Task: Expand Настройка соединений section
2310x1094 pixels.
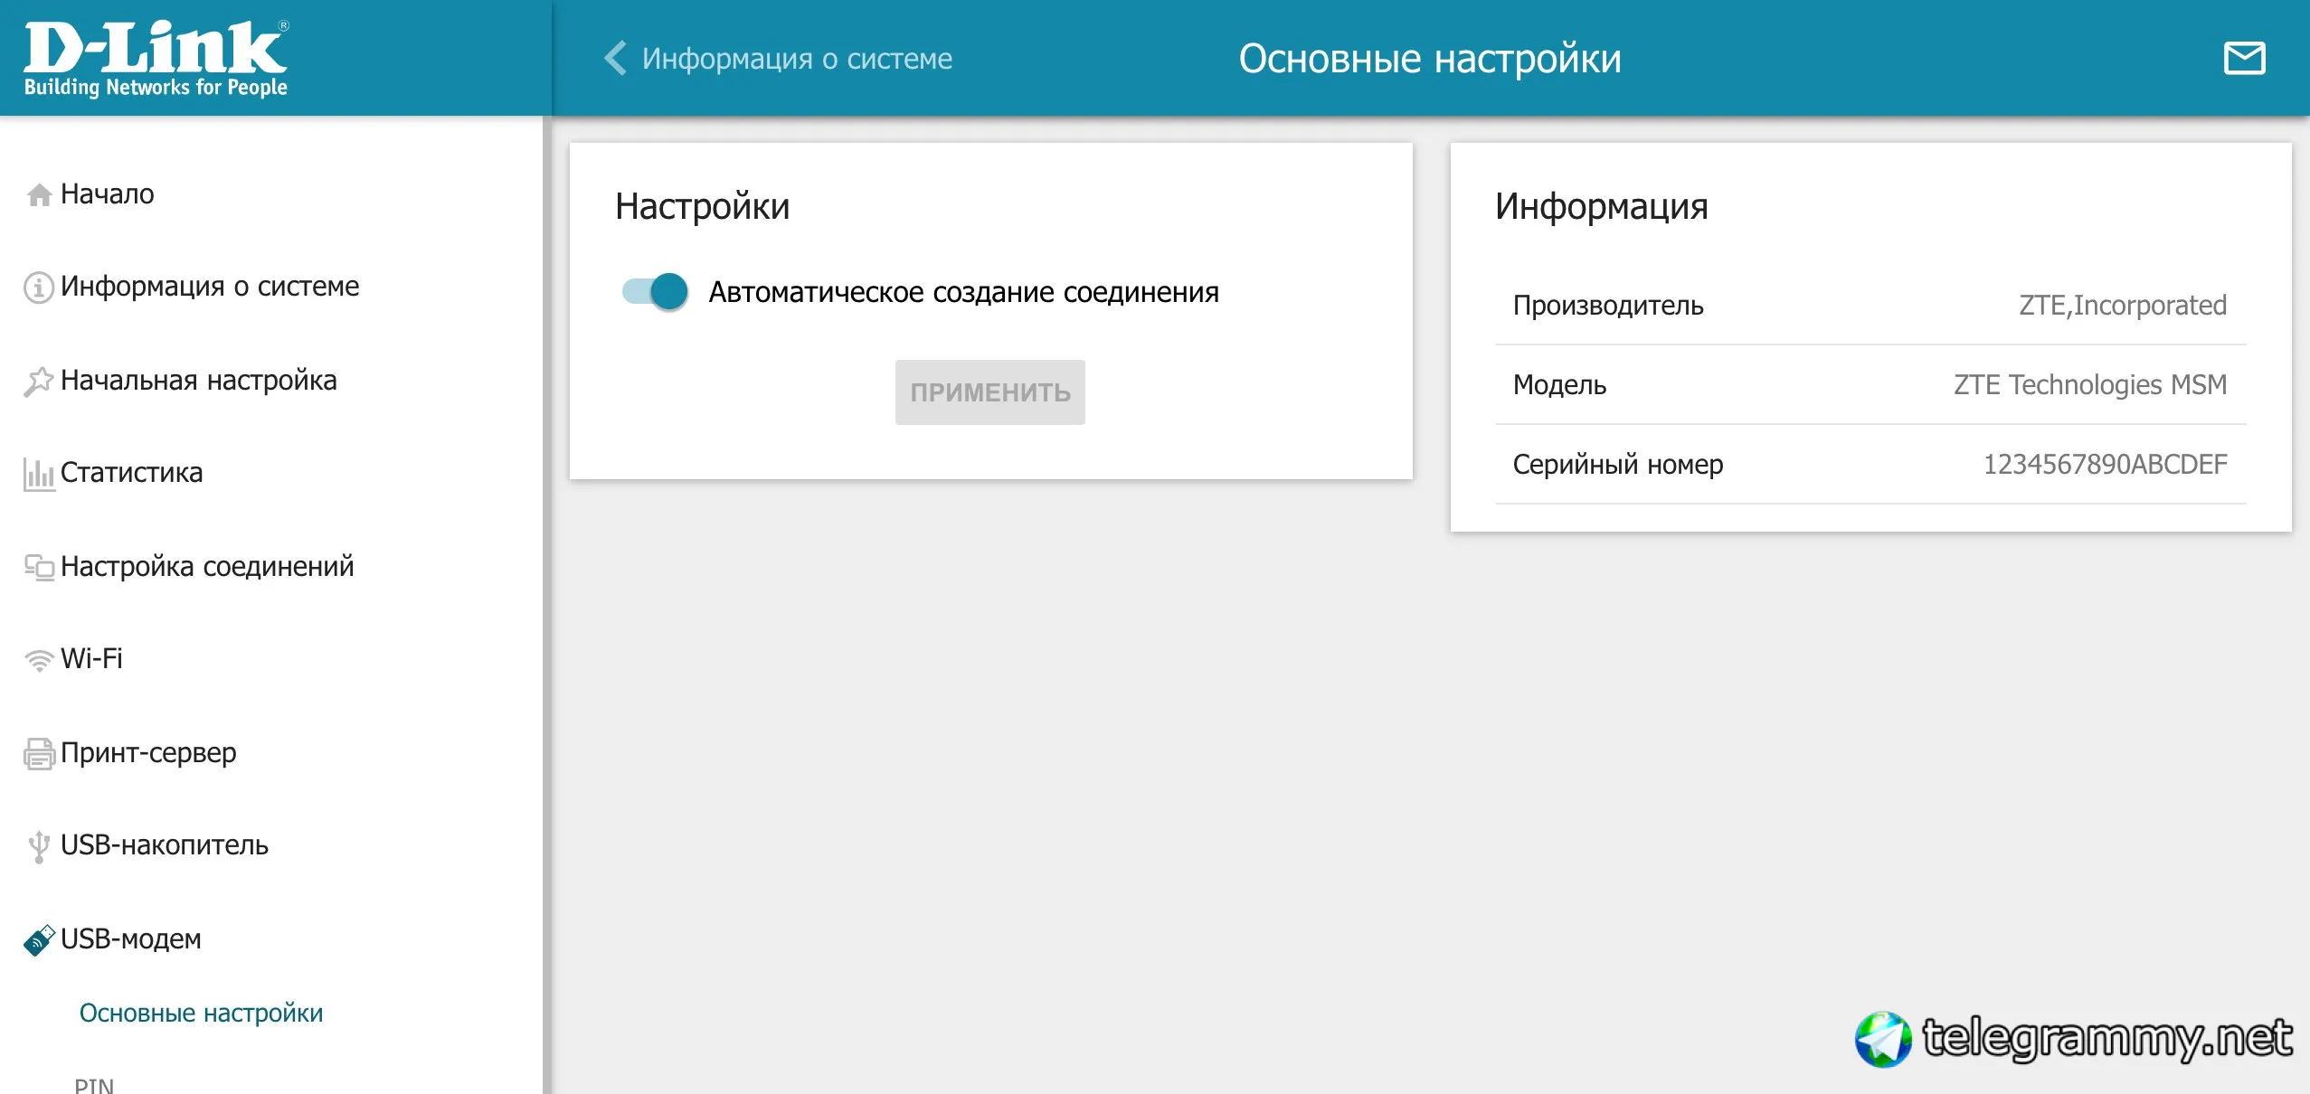Action: 207,567
